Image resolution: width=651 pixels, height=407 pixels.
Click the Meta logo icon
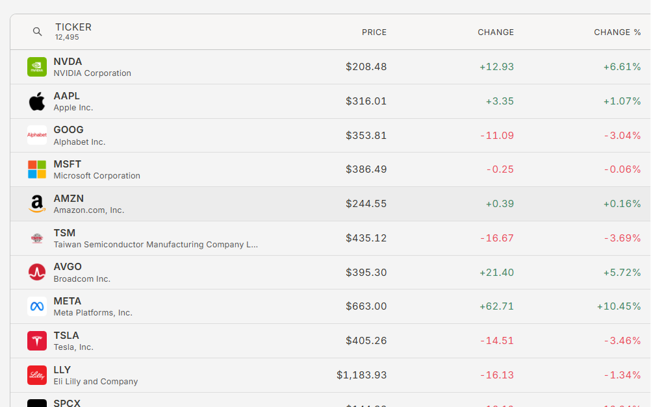click(x=37, y=306)
